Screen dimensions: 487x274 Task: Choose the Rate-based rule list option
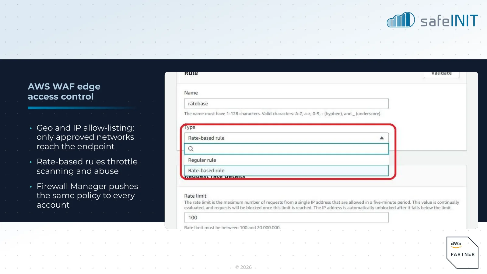pyautogui.click(x=286, y=170)
